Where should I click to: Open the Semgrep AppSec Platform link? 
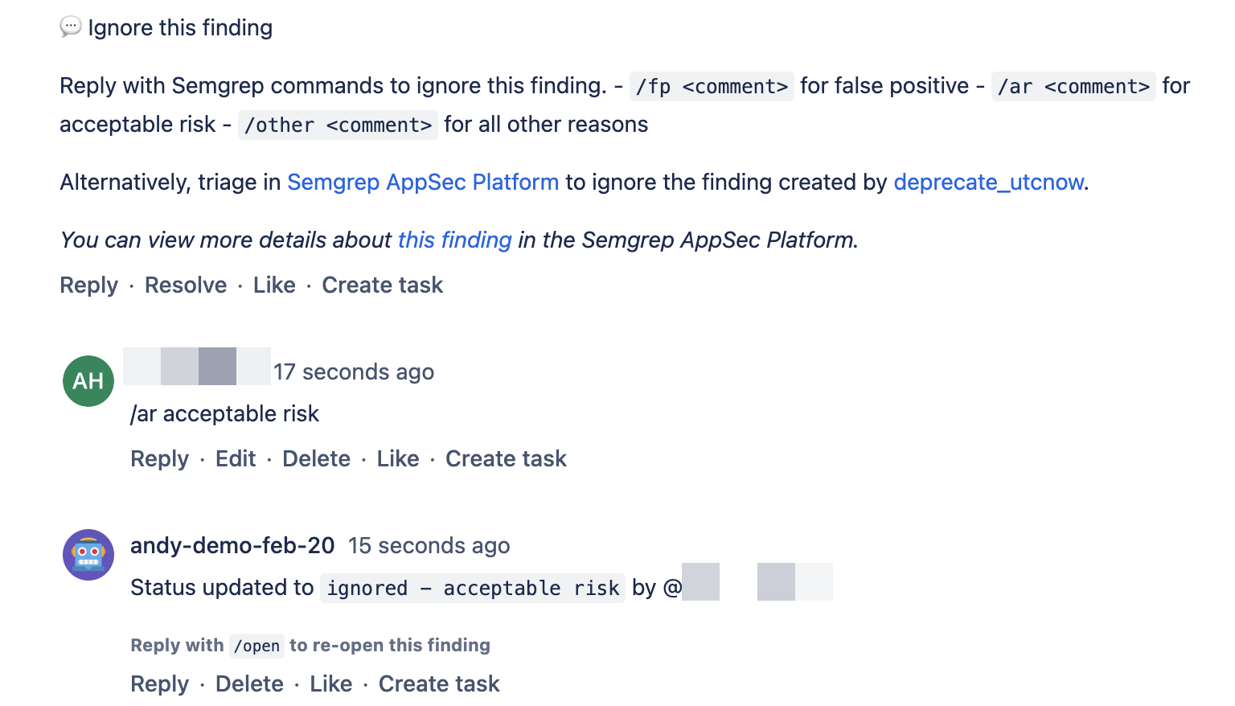tap(423, 182)
